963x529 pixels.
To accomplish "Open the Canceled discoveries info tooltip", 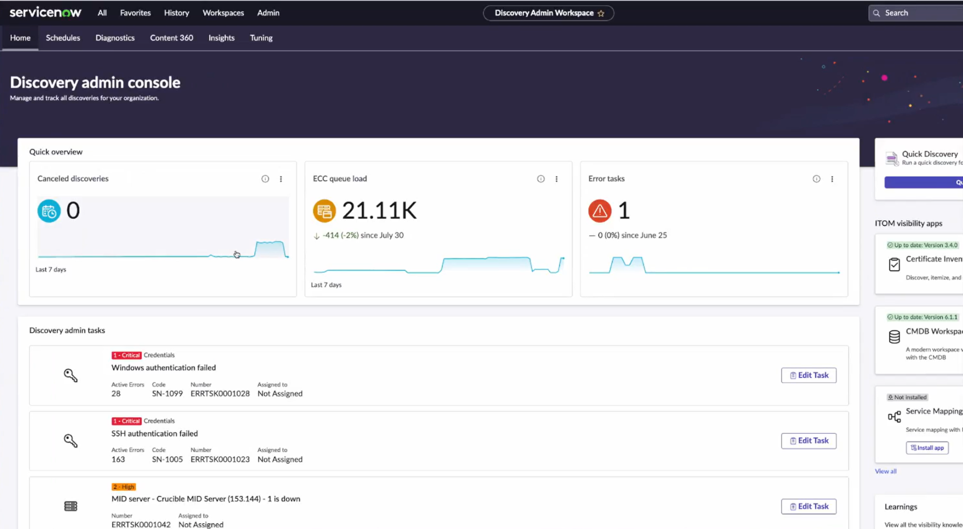I will pos(265,178).
